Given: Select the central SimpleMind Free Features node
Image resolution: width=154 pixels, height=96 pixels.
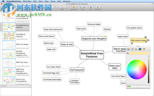Looking at the screenshot, I should [x=92, y=55].
